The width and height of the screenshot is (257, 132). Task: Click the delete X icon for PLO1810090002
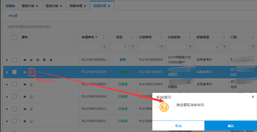click(51, 60)
